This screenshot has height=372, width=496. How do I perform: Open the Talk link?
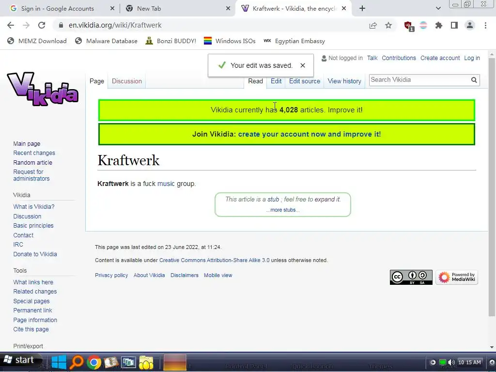click(372, 58)
